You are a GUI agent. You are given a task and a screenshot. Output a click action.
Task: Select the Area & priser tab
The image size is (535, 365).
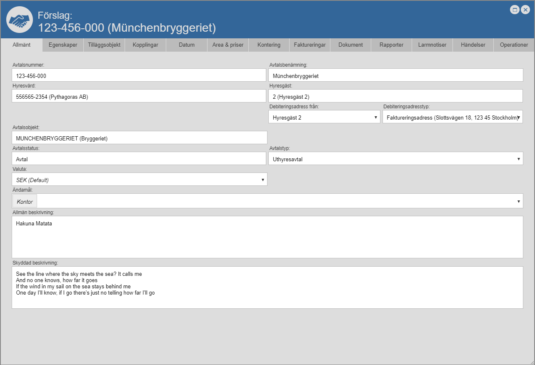228,45
